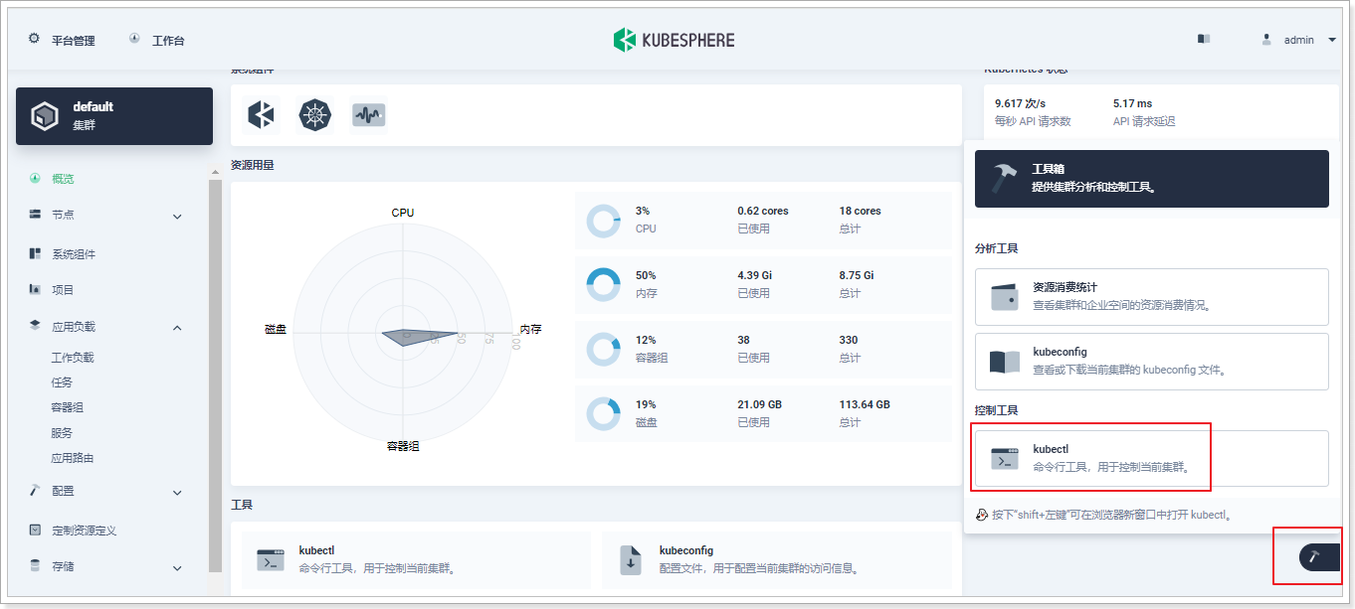Click the monitoring waveform component icon

pos(369,115)
